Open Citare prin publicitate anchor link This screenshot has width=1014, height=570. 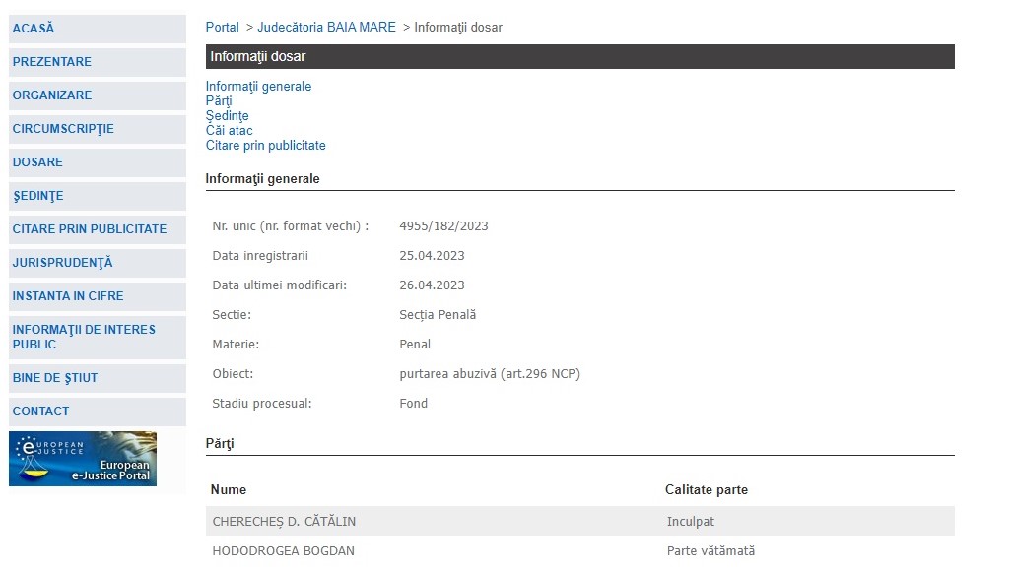[x=265, y=146]
